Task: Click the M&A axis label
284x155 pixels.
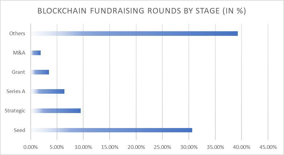Action: (19, 53)
